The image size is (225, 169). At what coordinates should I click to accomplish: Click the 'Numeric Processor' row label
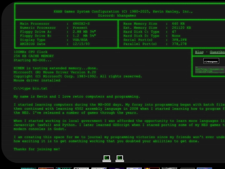coord(38,28)
